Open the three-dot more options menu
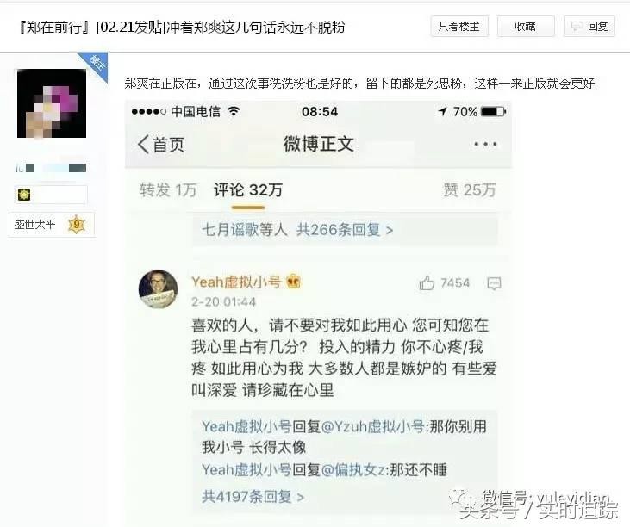 point(485,144)
